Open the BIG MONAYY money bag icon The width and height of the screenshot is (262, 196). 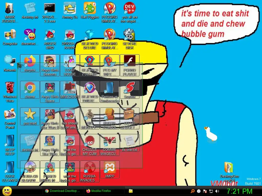(90, 118)
